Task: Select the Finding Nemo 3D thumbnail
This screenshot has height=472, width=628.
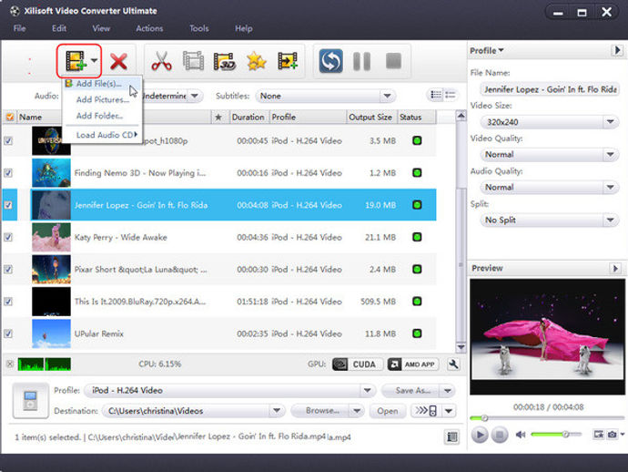Action: pos(51,173)
